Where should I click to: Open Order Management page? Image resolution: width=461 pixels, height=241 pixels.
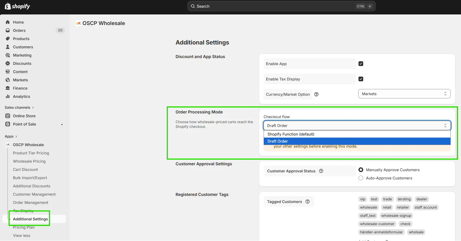(31, 202)
